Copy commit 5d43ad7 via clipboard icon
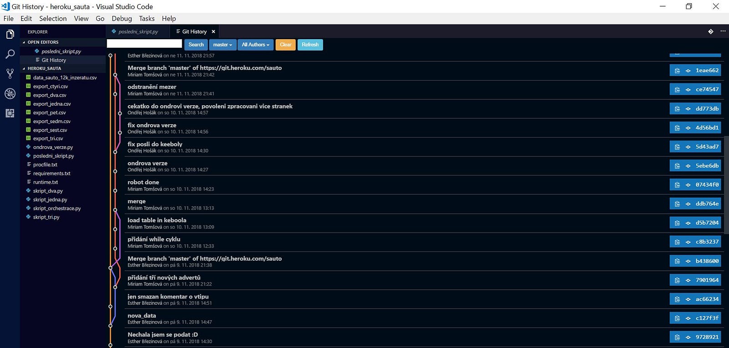This screenshot has width=729, height=348. click(x=677, y=147)
